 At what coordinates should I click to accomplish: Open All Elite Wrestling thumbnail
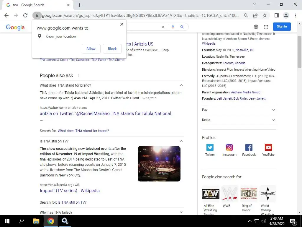211,194
